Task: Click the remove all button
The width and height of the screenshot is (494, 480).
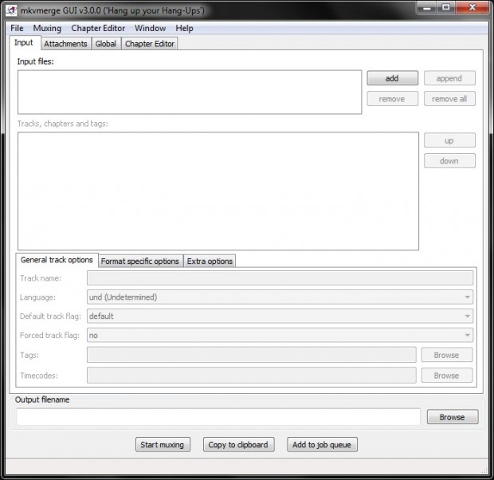Action: coord(449,99)
